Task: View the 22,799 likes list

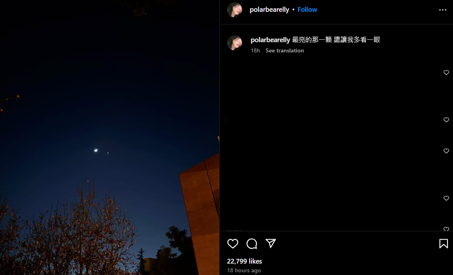Action: pos(244,261)
